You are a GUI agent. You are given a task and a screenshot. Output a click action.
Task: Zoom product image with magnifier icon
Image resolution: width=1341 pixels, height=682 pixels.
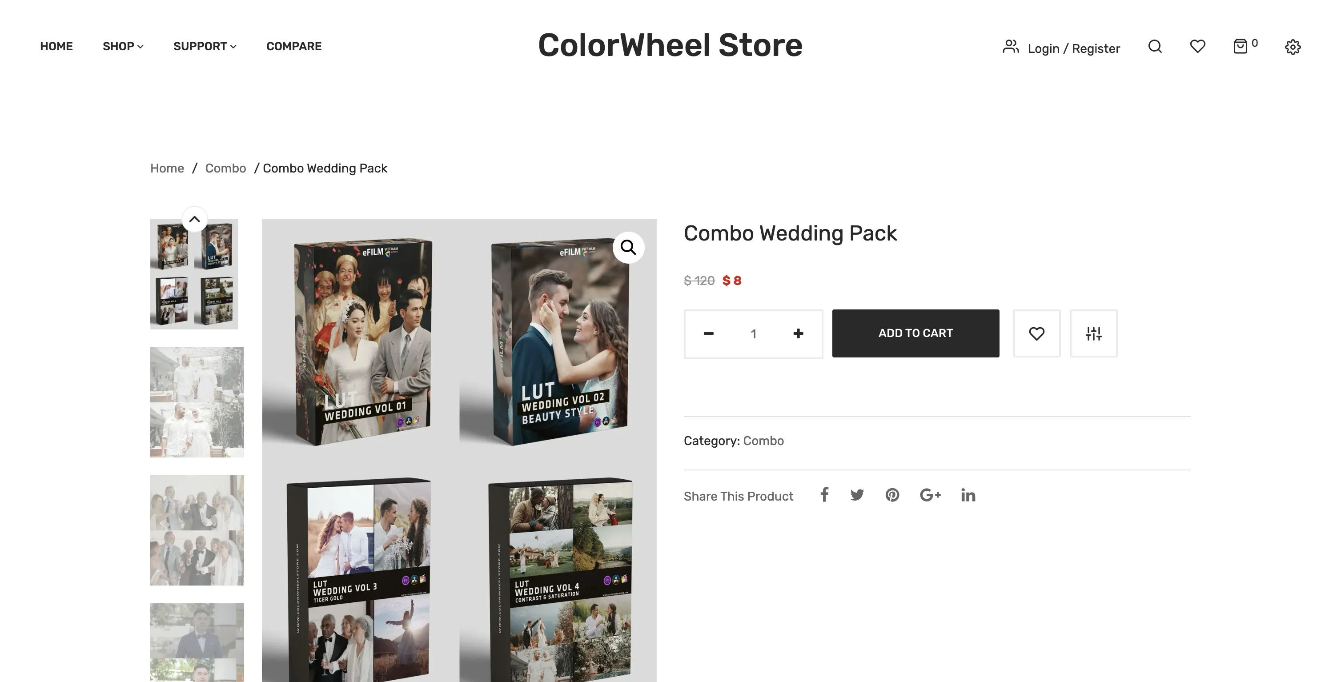[628, 247]
